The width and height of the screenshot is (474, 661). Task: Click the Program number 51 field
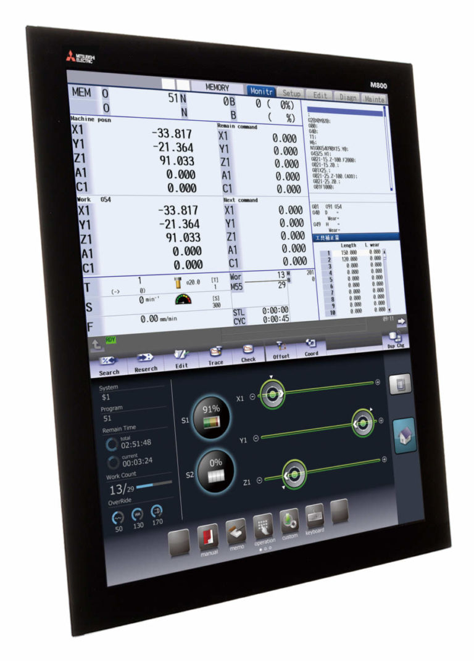[x=107, y=419]
